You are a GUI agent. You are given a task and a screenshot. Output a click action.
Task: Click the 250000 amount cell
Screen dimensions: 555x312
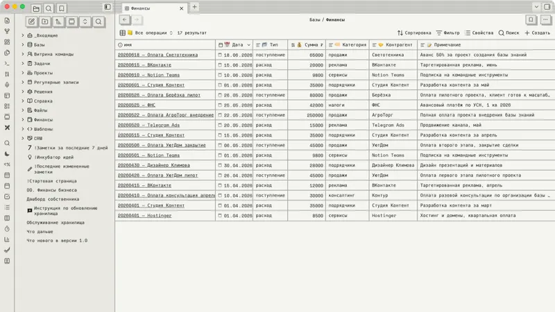click(307, 115)
